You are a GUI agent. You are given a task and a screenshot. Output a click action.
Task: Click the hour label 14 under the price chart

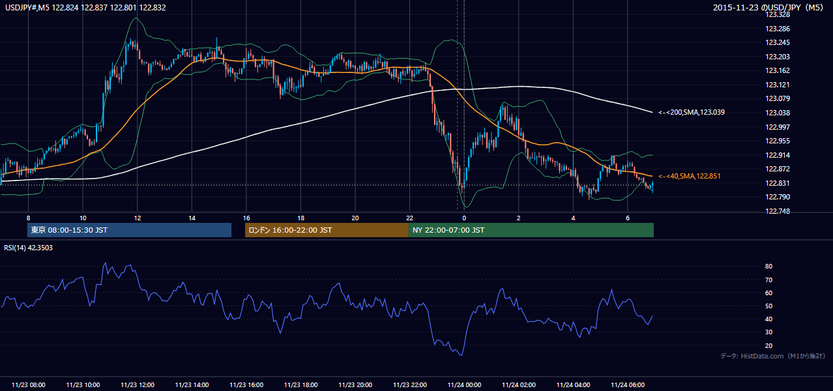click(192, 218)
